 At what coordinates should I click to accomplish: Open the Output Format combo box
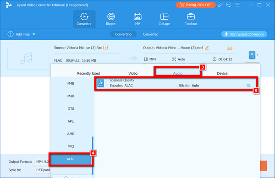tap(42, 162)
